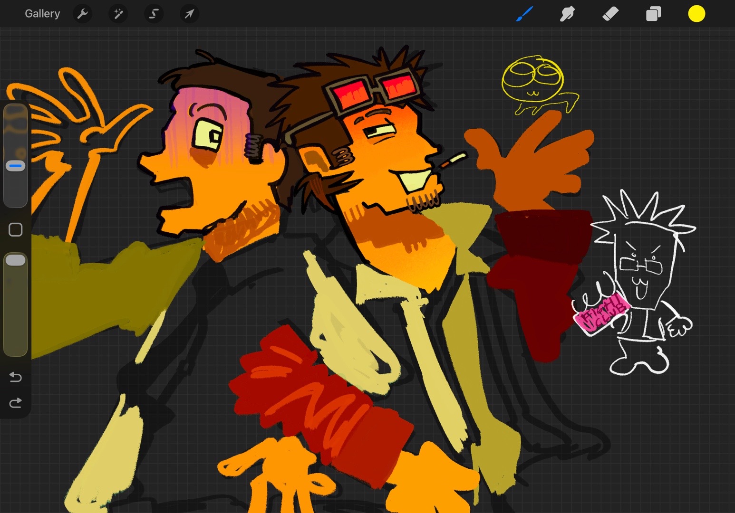
Task: Click the brush size slider handle
Action: pyautogui.click(x=16, y=166)
